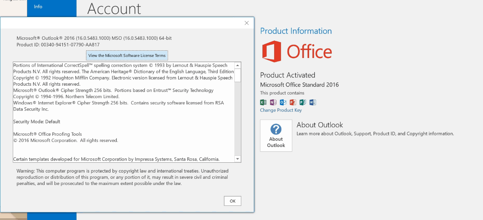Image resolution: width=483 pixels, height=220 pixels.
Task: Click the About Outlook heading text
Action: click(320, 125)
